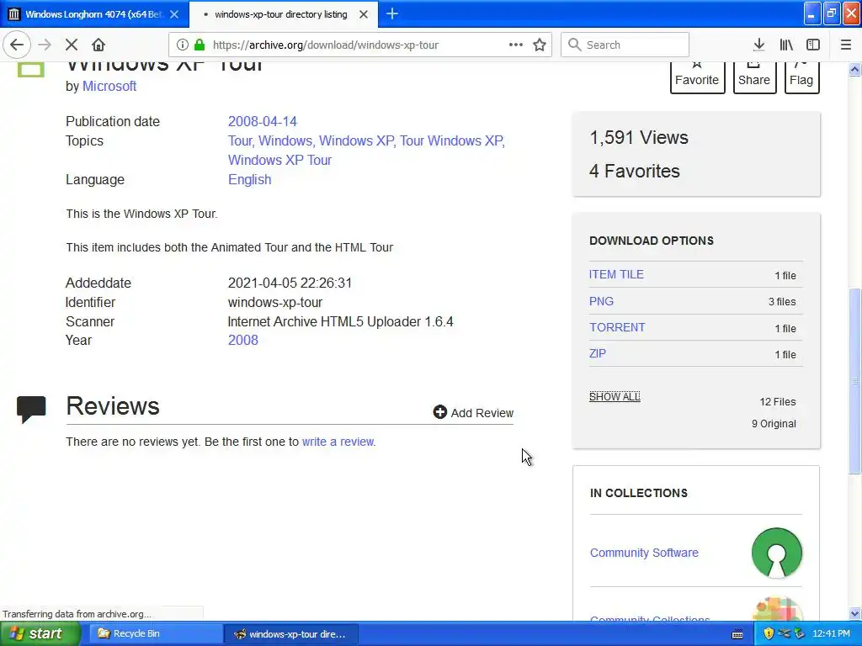Open the Firefox hamburger menu

(846, 45)
